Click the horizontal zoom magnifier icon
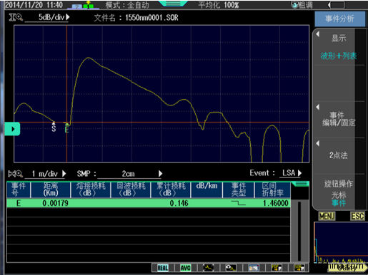 (x=15, y=174)
